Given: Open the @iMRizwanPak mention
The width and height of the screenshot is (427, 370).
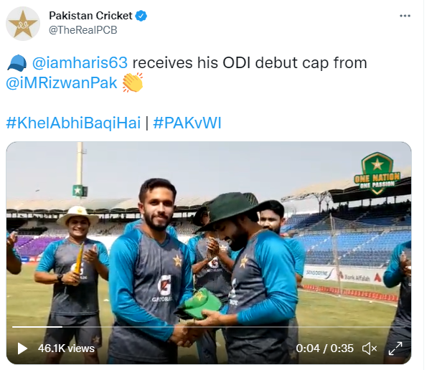Looking at the screenshot, I should click(62, 82).
